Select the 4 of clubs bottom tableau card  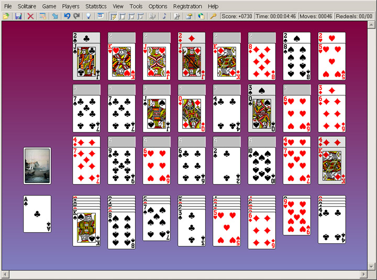coord(332,225)
